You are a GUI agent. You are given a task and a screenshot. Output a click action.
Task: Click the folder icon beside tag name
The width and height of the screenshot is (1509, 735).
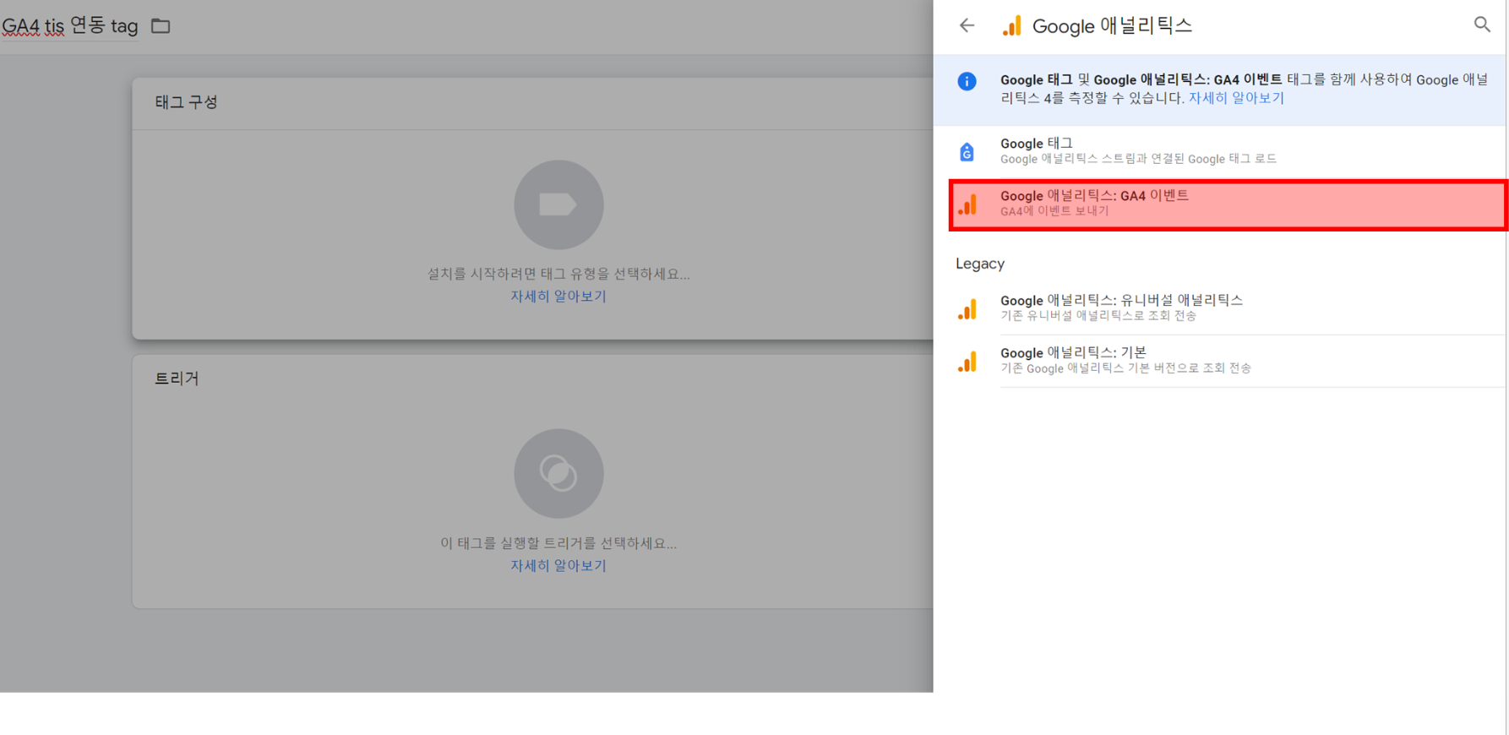click(161, 26)
